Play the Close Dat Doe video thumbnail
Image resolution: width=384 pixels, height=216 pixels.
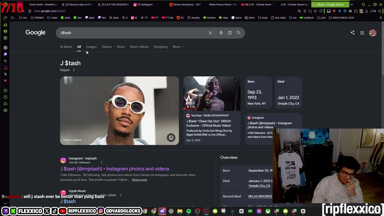tap(212, 94)
